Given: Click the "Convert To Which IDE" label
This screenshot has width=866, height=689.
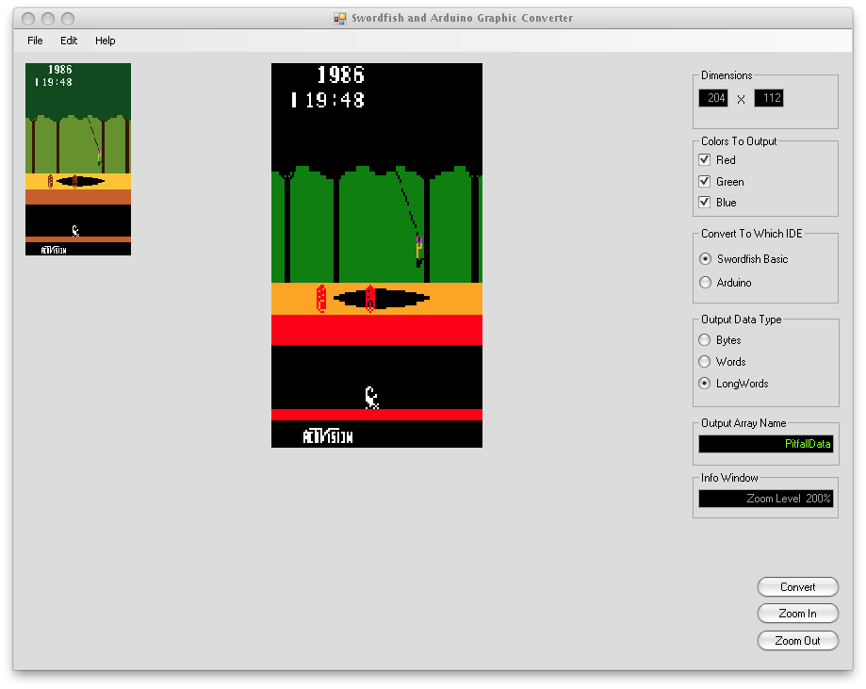Looking at the screenshot, I should click(751, 233).
